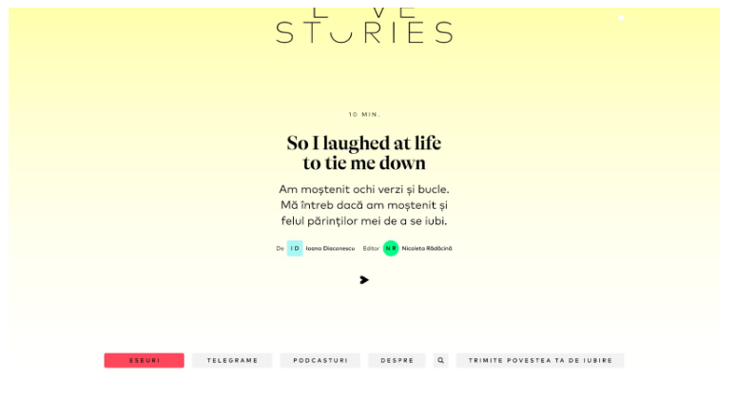736x400 pixels.
Task: Click the Love Stories logo
Action: coord(364,27)
